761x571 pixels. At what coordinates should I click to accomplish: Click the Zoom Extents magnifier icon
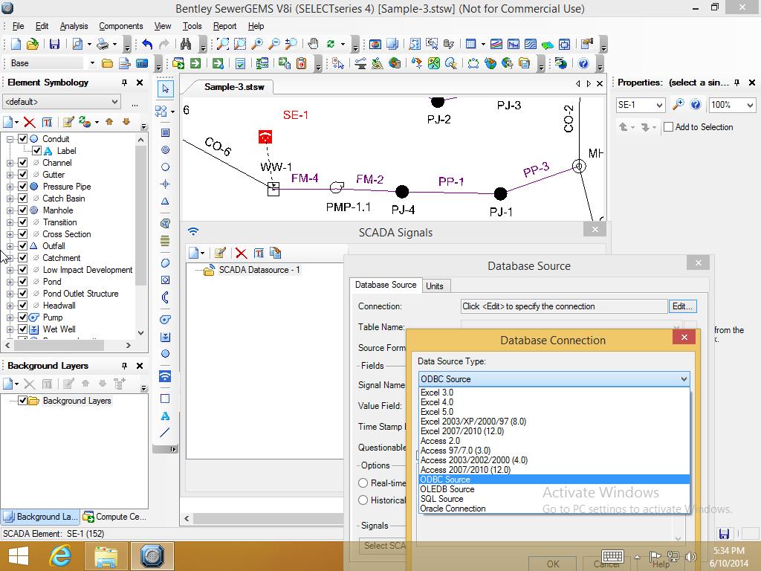(x=223, y=44)
